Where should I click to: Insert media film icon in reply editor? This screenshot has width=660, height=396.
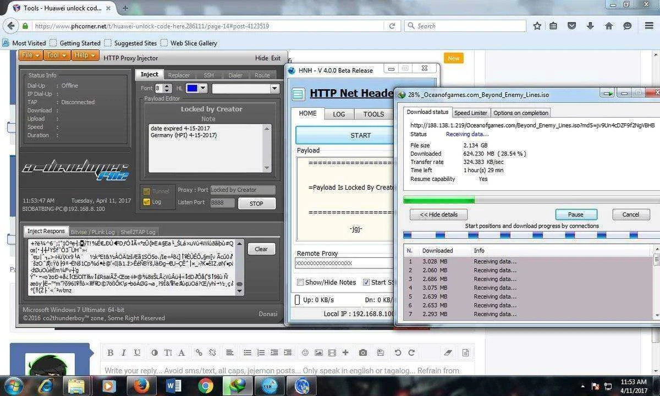(332, 353)
